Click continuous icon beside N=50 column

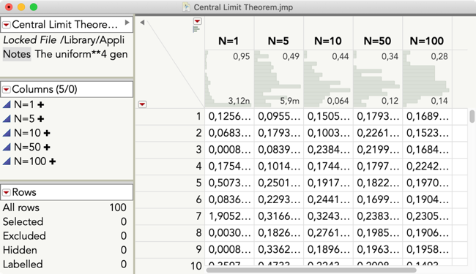click(x=7, y=147)
